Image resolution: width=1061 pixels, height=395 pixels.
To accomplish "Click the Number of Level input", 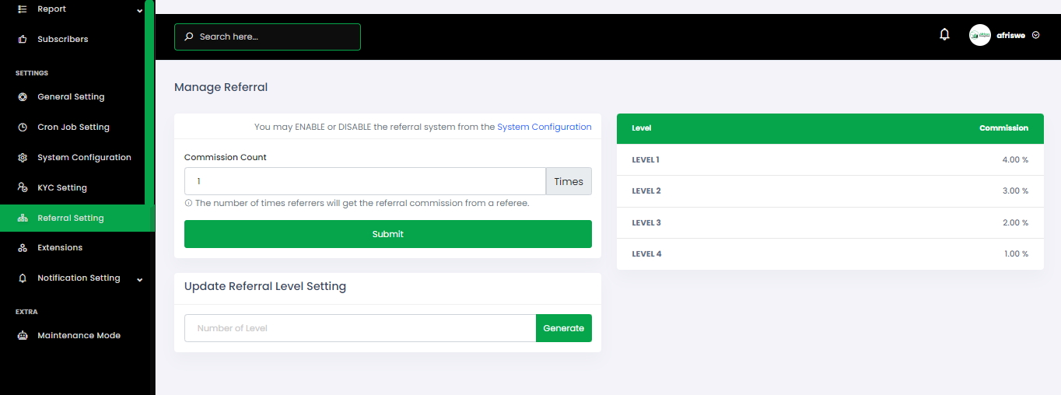I will click(360, 328).
